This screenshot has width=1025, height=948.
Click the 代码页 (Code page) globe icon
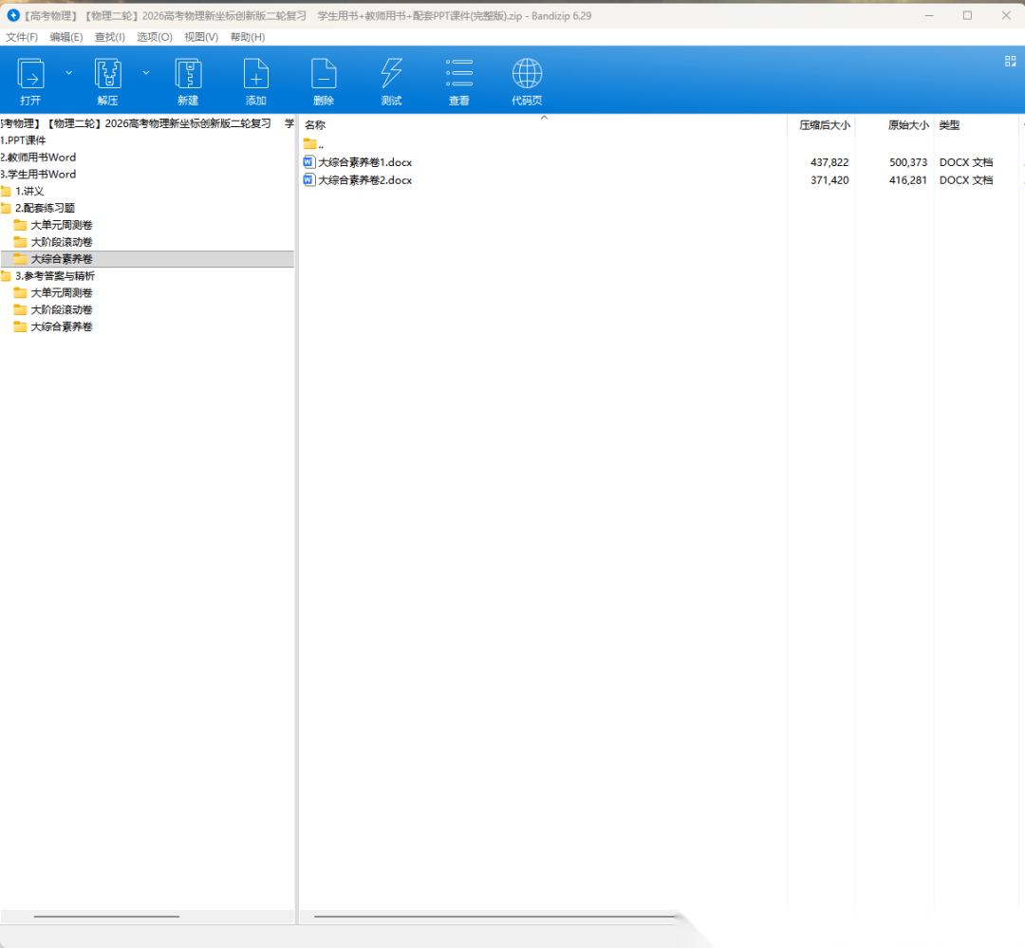tap(527, 74)
